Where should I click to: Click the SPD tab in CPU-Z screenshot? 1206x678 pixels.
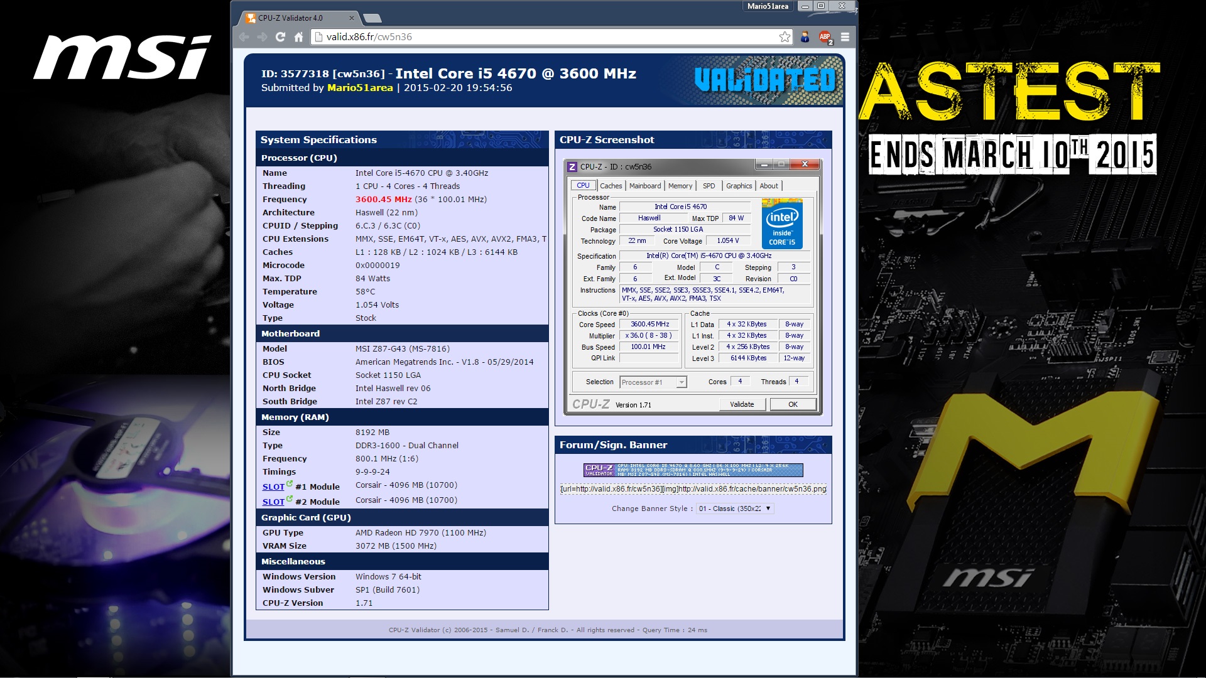tap(709, 186)
